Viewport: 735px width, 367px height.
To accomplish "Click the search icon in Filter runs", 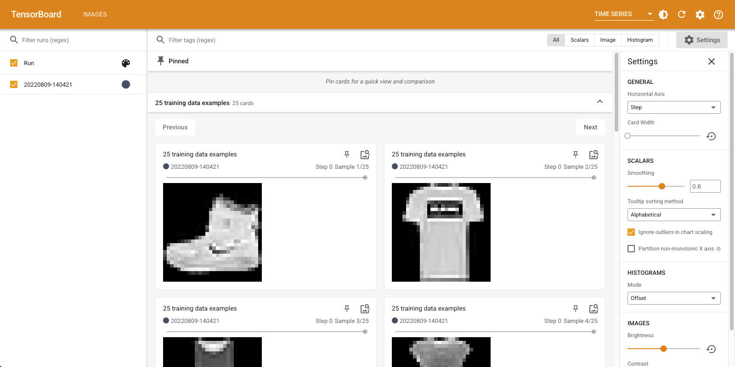I will pos(14,40).
